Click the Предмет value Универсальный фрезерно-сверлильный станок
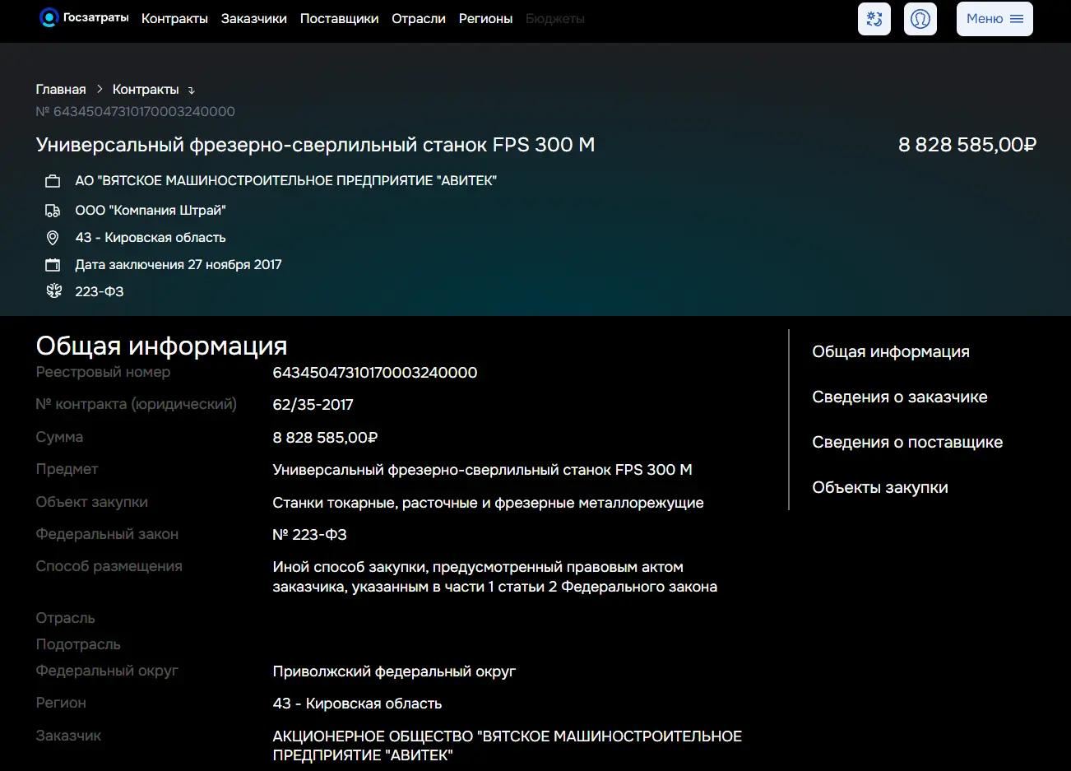1071x771 pixels. pos(482,470)
